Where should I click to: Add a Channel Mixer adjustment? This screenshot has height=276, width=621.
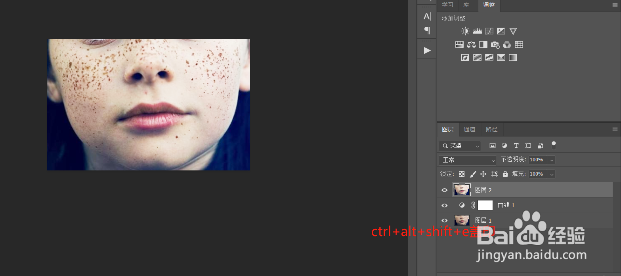(507, 44)
